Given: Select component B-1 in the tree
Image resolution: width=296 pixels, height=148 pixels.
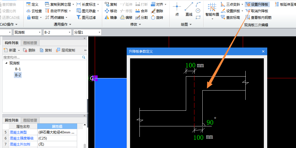Looking at the screenshot, I should click(x=18, y=69).
